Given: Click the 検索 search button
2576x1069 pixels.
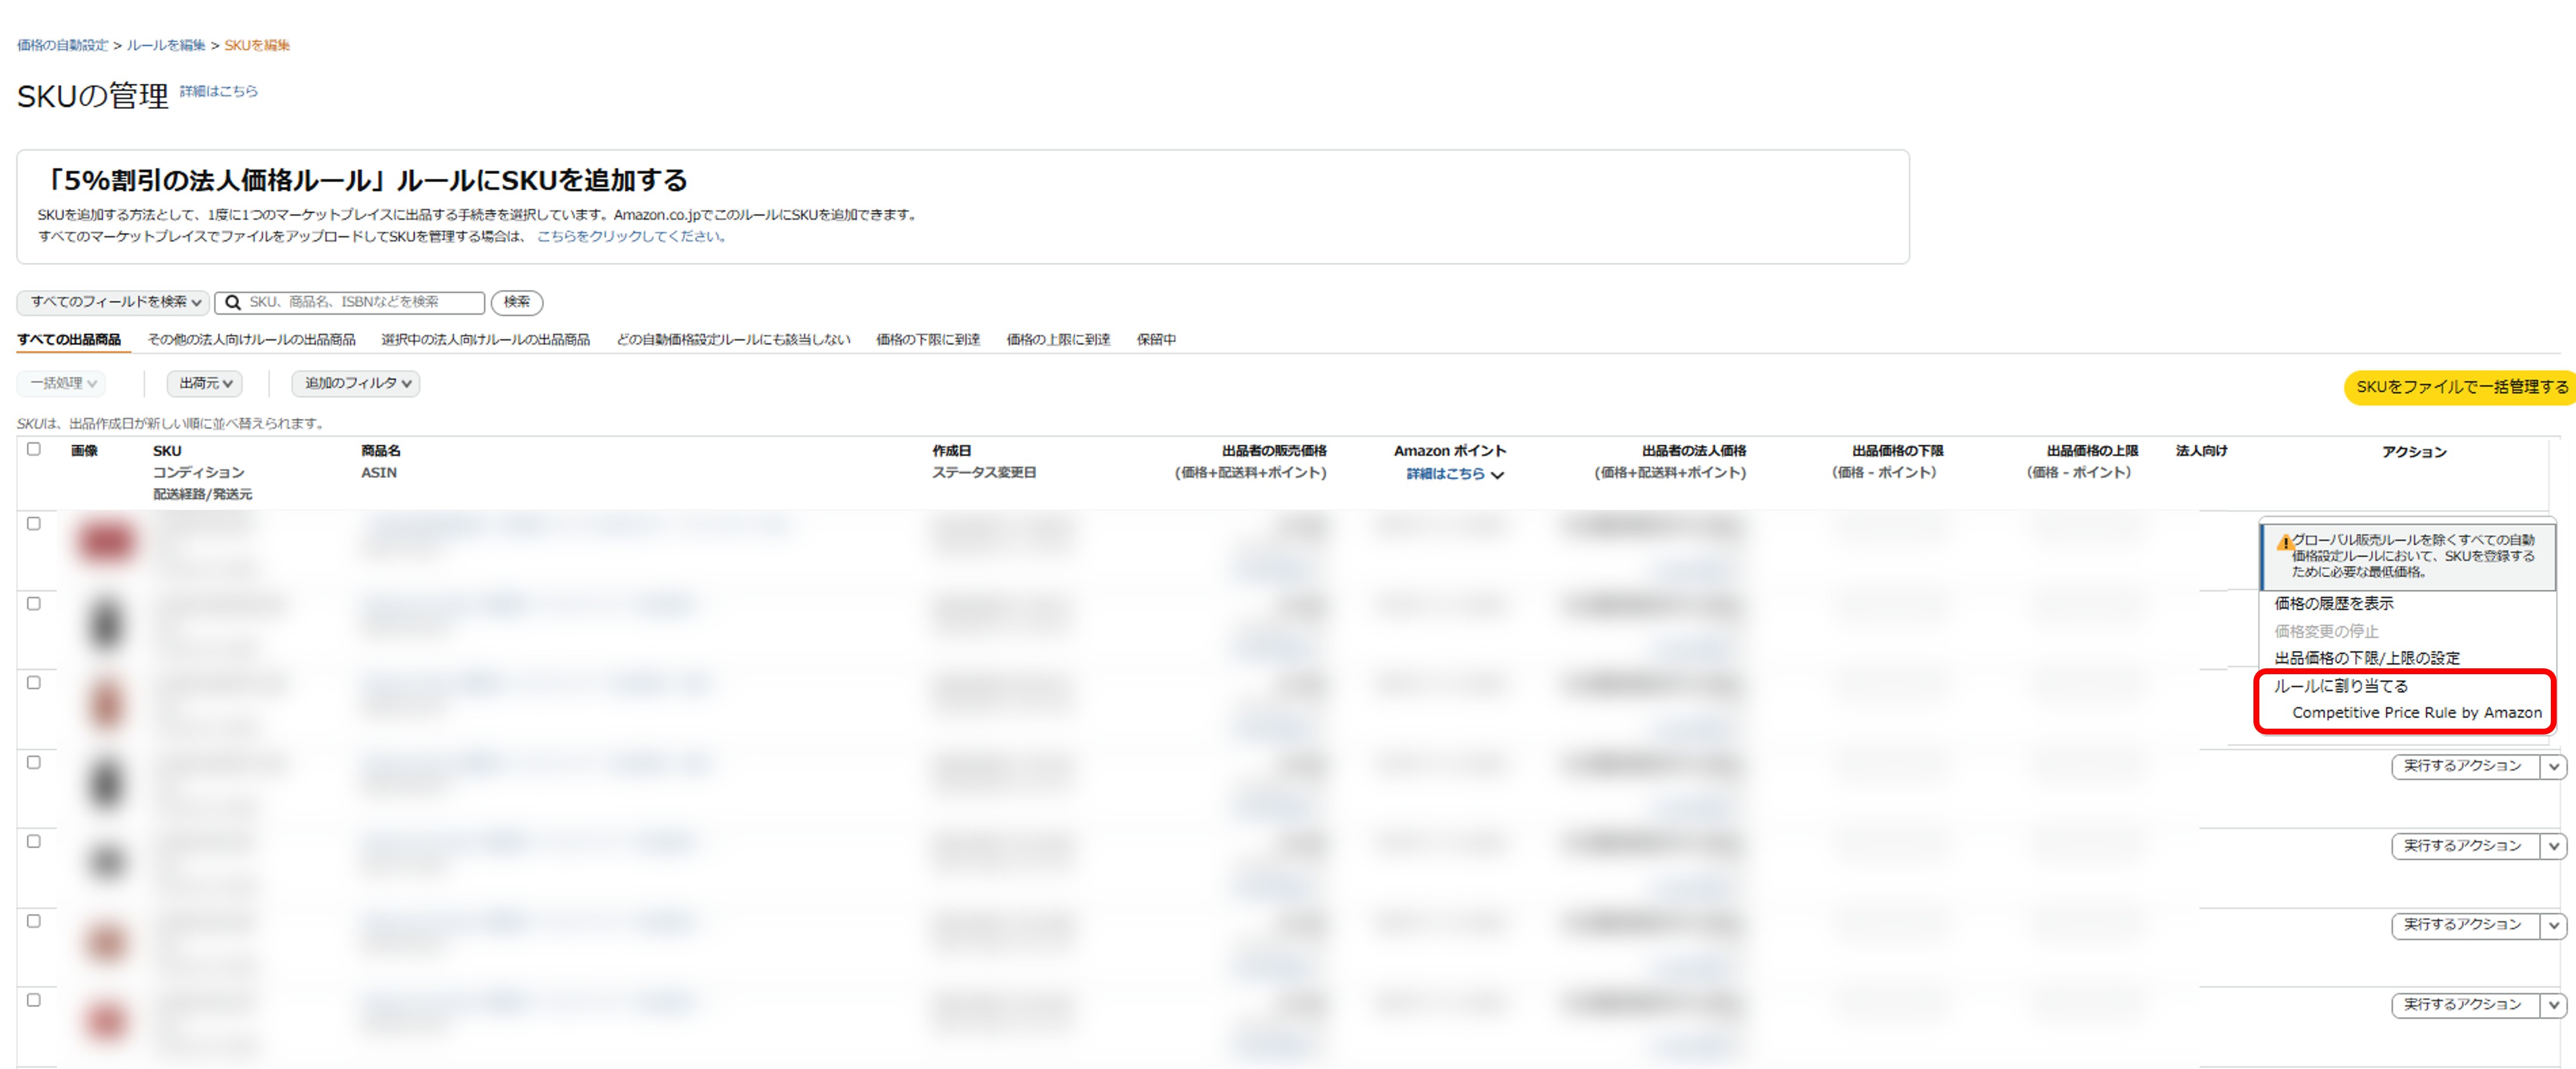Looking at the screenshot, I should [516, 302].
